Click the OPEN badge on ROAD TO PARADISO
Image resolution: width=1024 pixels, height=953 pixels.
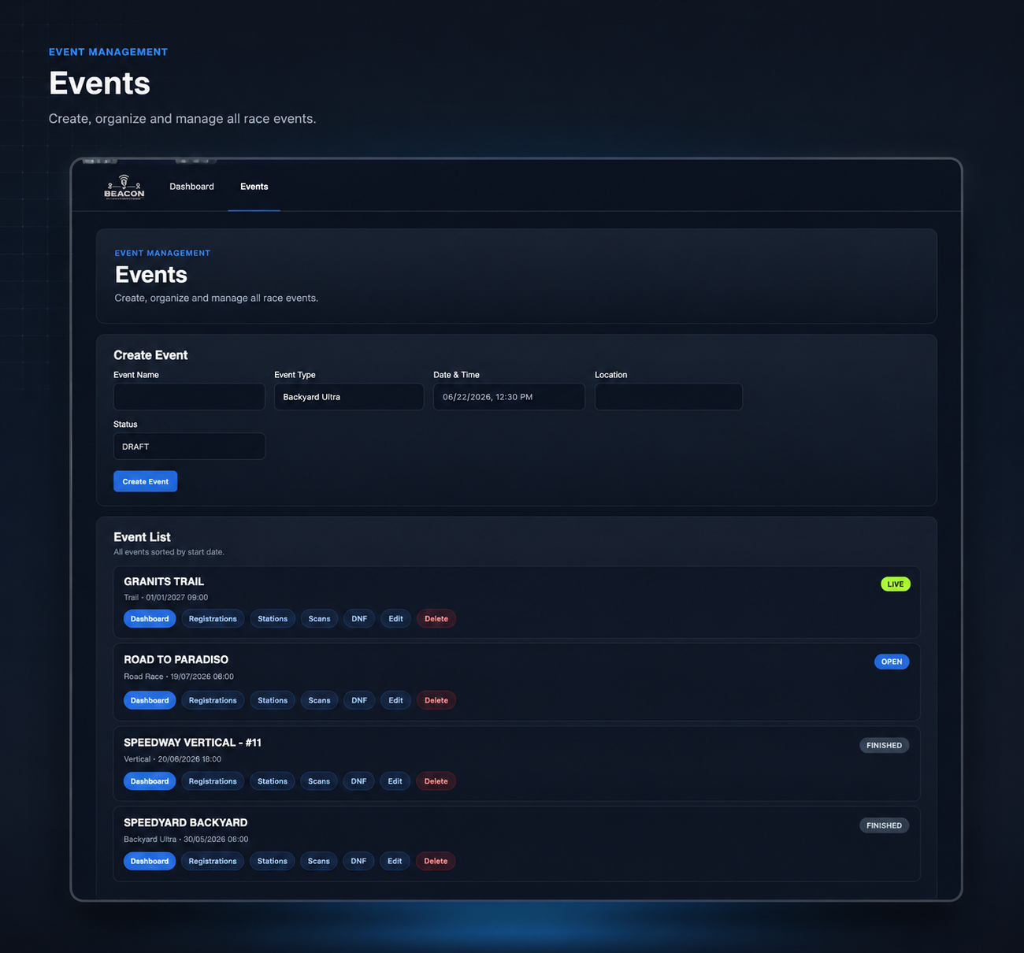coord(892,662)
